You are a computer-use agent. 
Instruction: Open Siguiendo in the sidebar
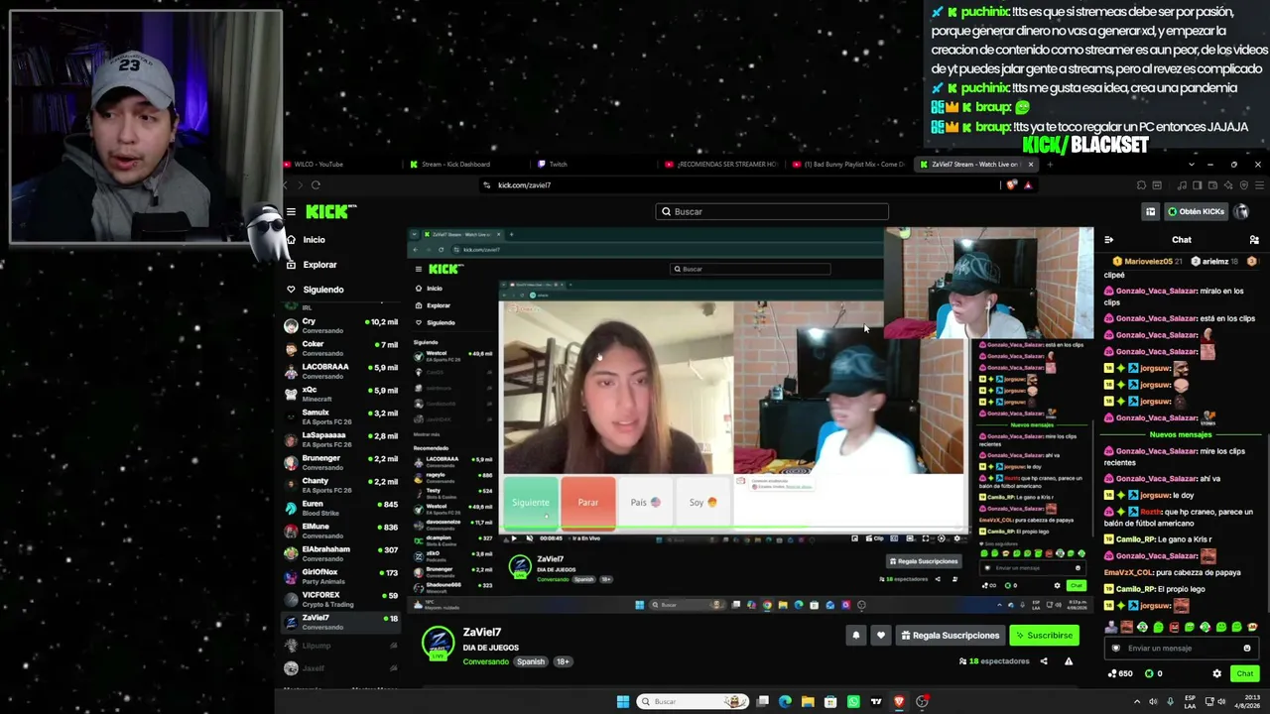click(323, 290)
